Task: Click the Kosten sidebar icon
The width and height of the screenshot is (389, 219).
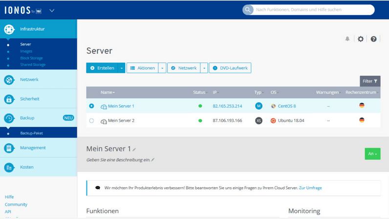Action: click(x=9, y=168)
